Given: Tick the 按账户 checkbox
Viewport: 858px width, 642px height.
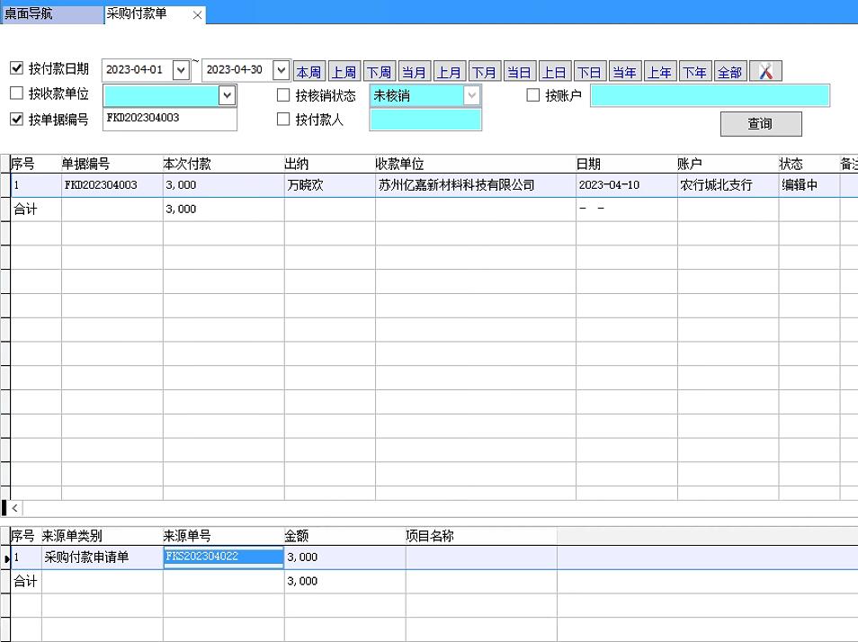Looking at the screenshot, I should [x=532, y=95].
